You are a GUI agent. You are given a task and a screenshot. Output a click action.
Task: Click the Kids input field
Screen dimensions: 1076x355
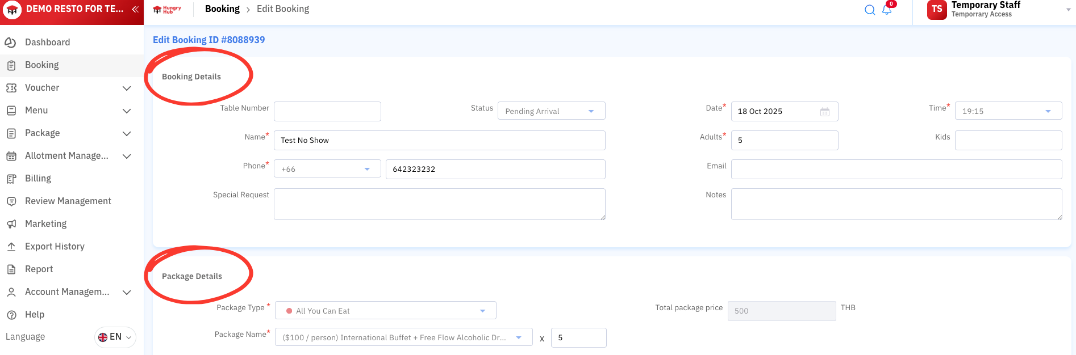(1008, 140)
